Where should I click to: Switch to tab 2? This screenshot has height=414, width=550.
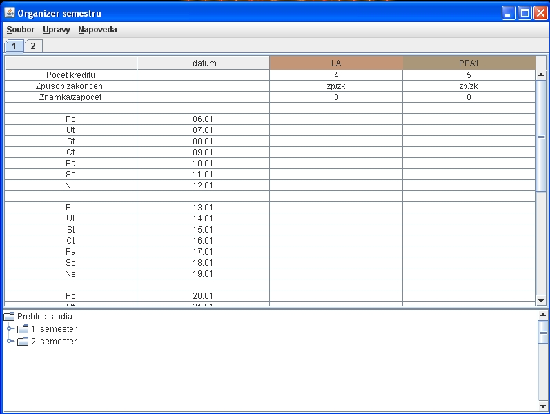pyautogui.click(x=32, y=46)
